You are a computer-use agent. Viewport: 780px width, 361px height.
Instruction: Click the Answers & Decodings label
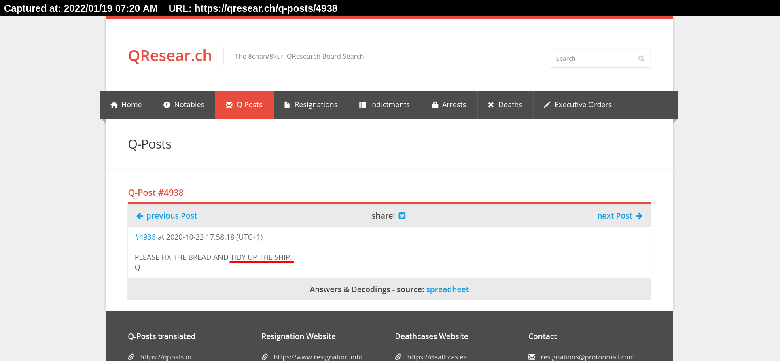(350, 289)
